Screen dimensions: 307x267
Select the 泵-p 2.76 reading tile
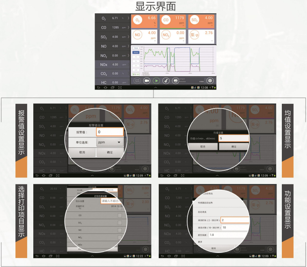click(x=201, y=36)
